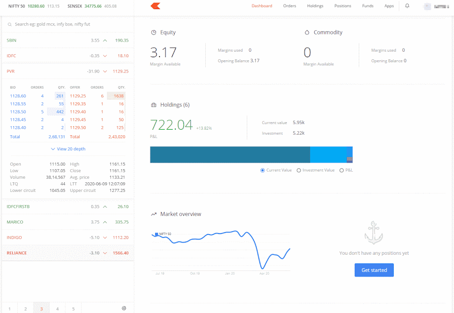Open the user profile avatar
Viewport: 454px width, 313px height.
427,7
